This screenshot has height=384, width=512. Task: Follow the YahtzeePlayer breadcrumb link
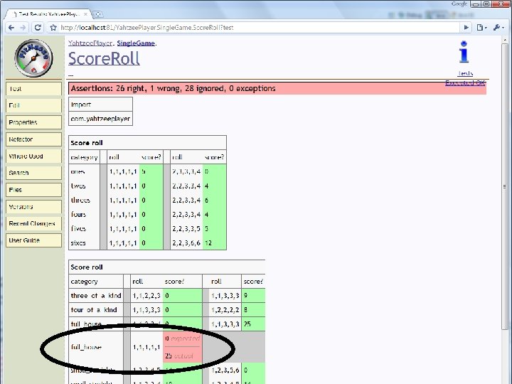(x=90, y=43)
